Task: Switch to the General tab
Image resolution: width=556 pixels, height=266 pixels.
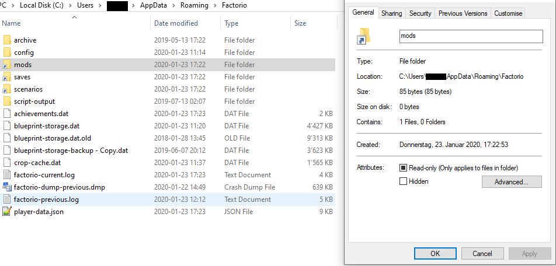Action: (x=363, y=12)
